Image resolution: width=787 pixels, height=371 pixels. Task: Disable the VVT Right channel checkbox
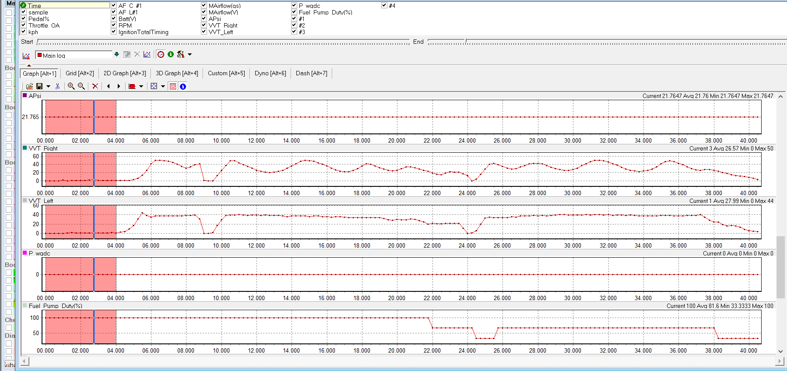click(x=204, y=25)
